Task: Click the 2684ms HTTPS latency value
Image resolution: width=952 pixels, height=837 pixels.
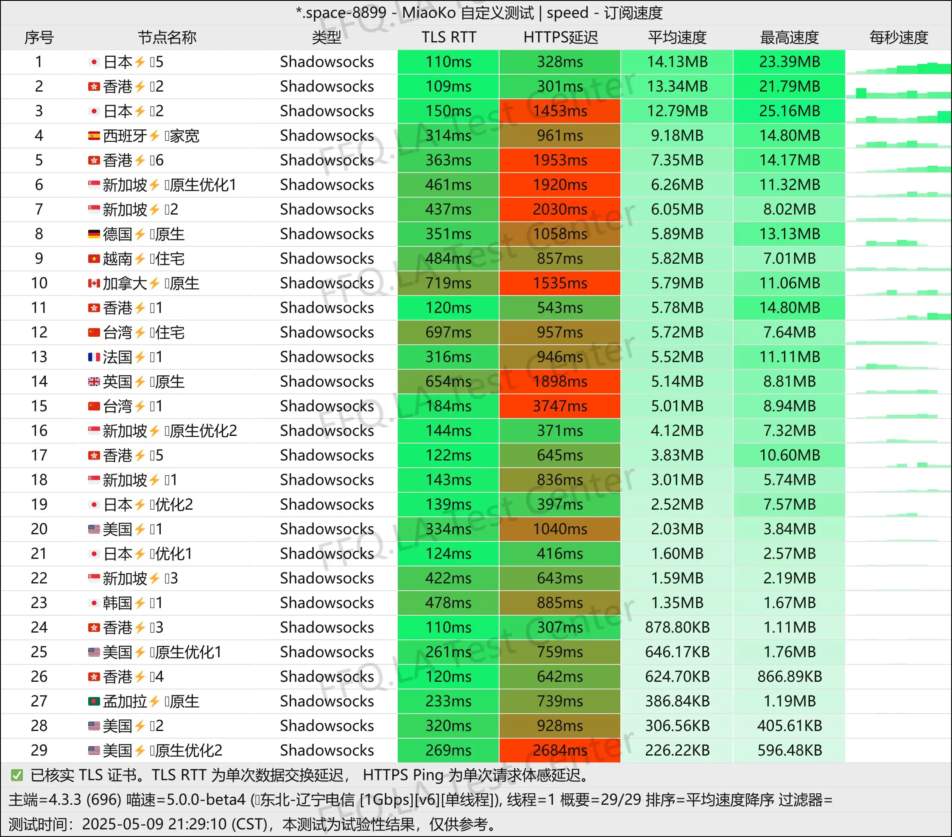Action: (560, 751)
